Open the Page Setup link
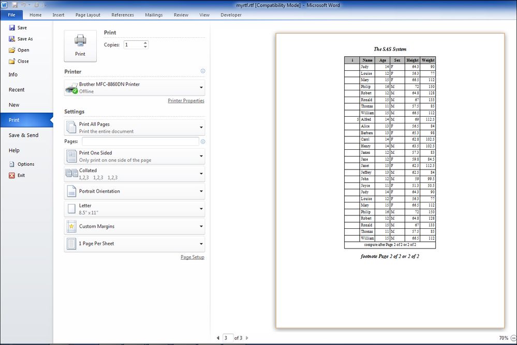Viewport: 517px width, 345px height. [x=192, y=257]
